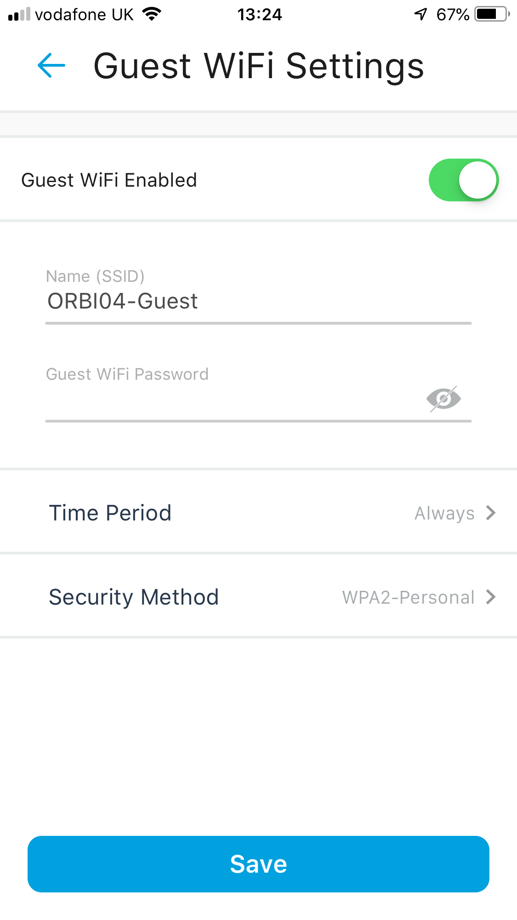Tap the battery icon in status bar
The image size is (517, 920).
click(492, 14)
